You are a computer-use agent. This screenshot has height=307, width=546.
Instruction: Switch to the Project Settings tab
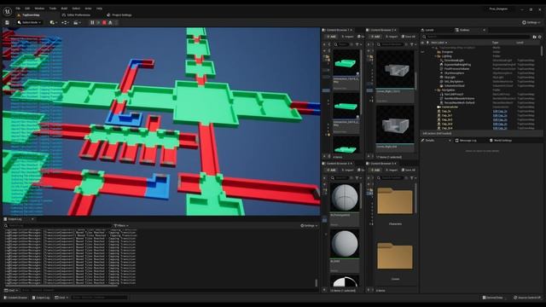tap(119, 15)
